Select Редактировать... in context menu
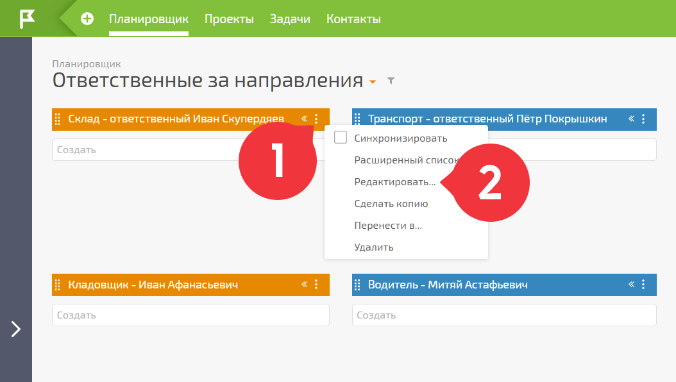 [395, 182]
